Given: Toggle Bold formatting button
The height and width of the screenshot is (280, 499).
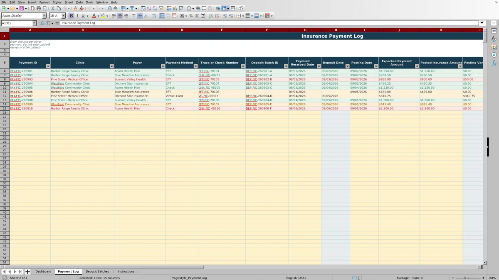Looking at the screenshot, I should click(x=72, y=16).
